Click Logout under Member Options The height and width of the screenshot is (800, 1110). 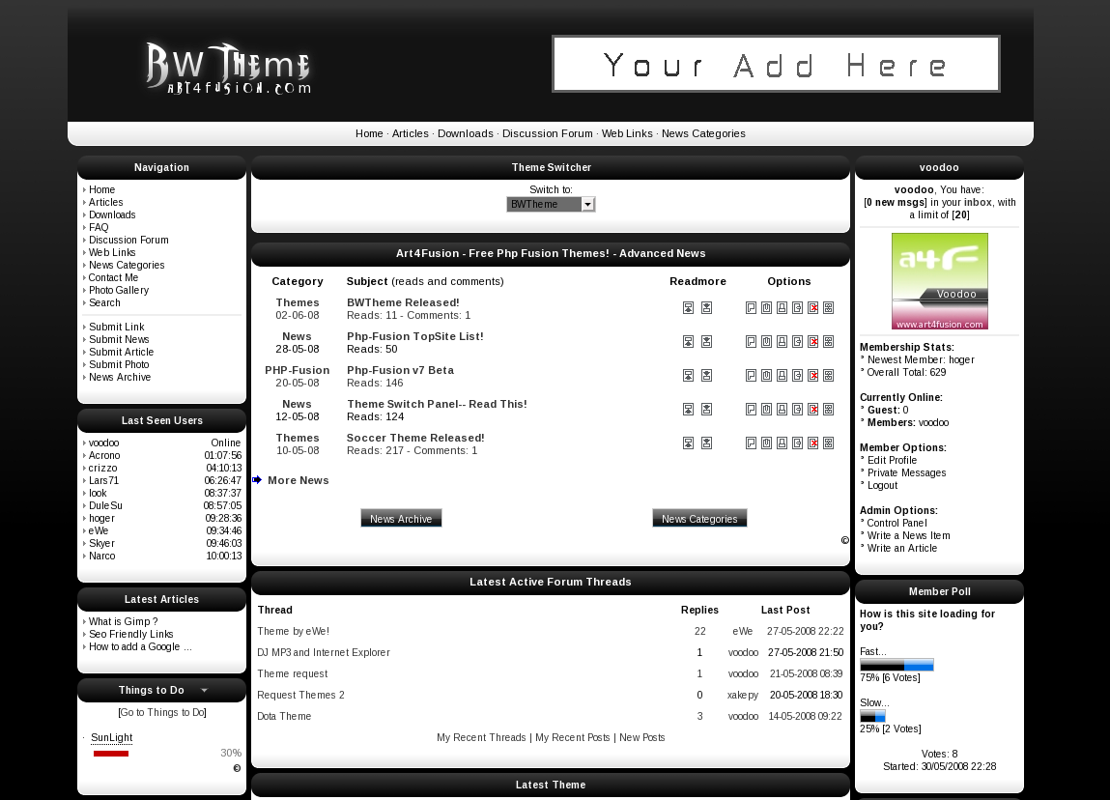[x=882, y=486]
